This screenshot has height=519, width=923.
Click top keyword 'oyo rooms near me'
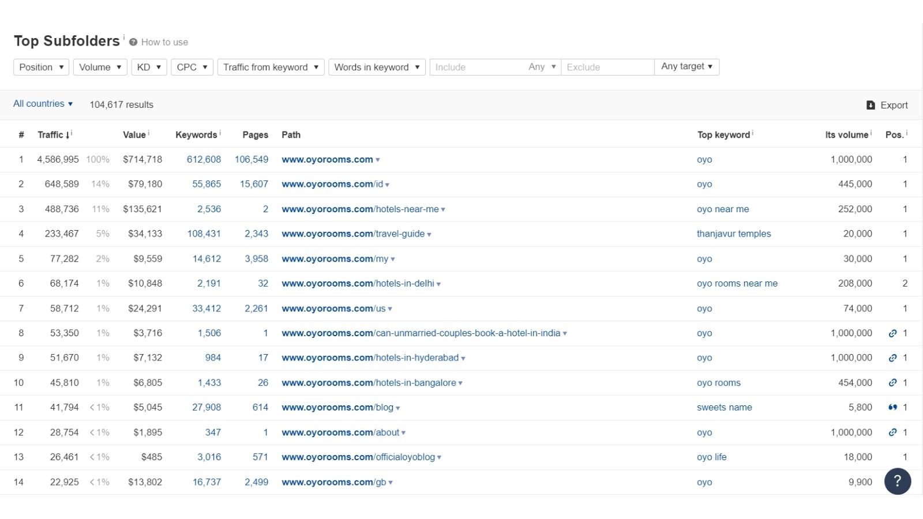737,284
